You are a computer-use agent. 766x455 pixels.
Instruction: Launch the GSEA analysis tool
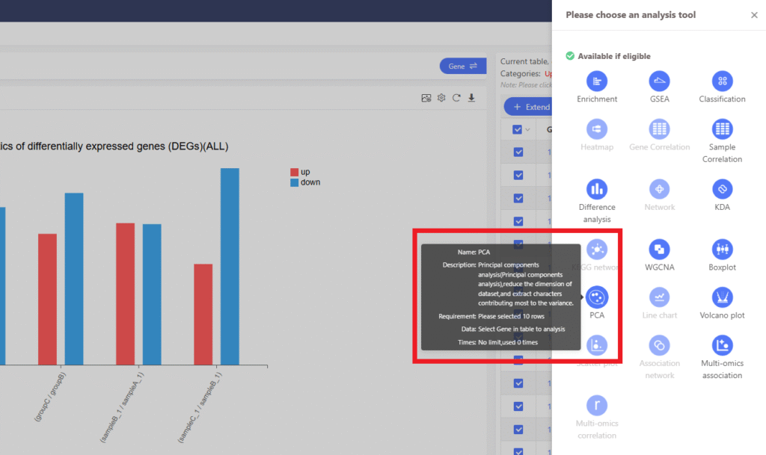(659, 81)
